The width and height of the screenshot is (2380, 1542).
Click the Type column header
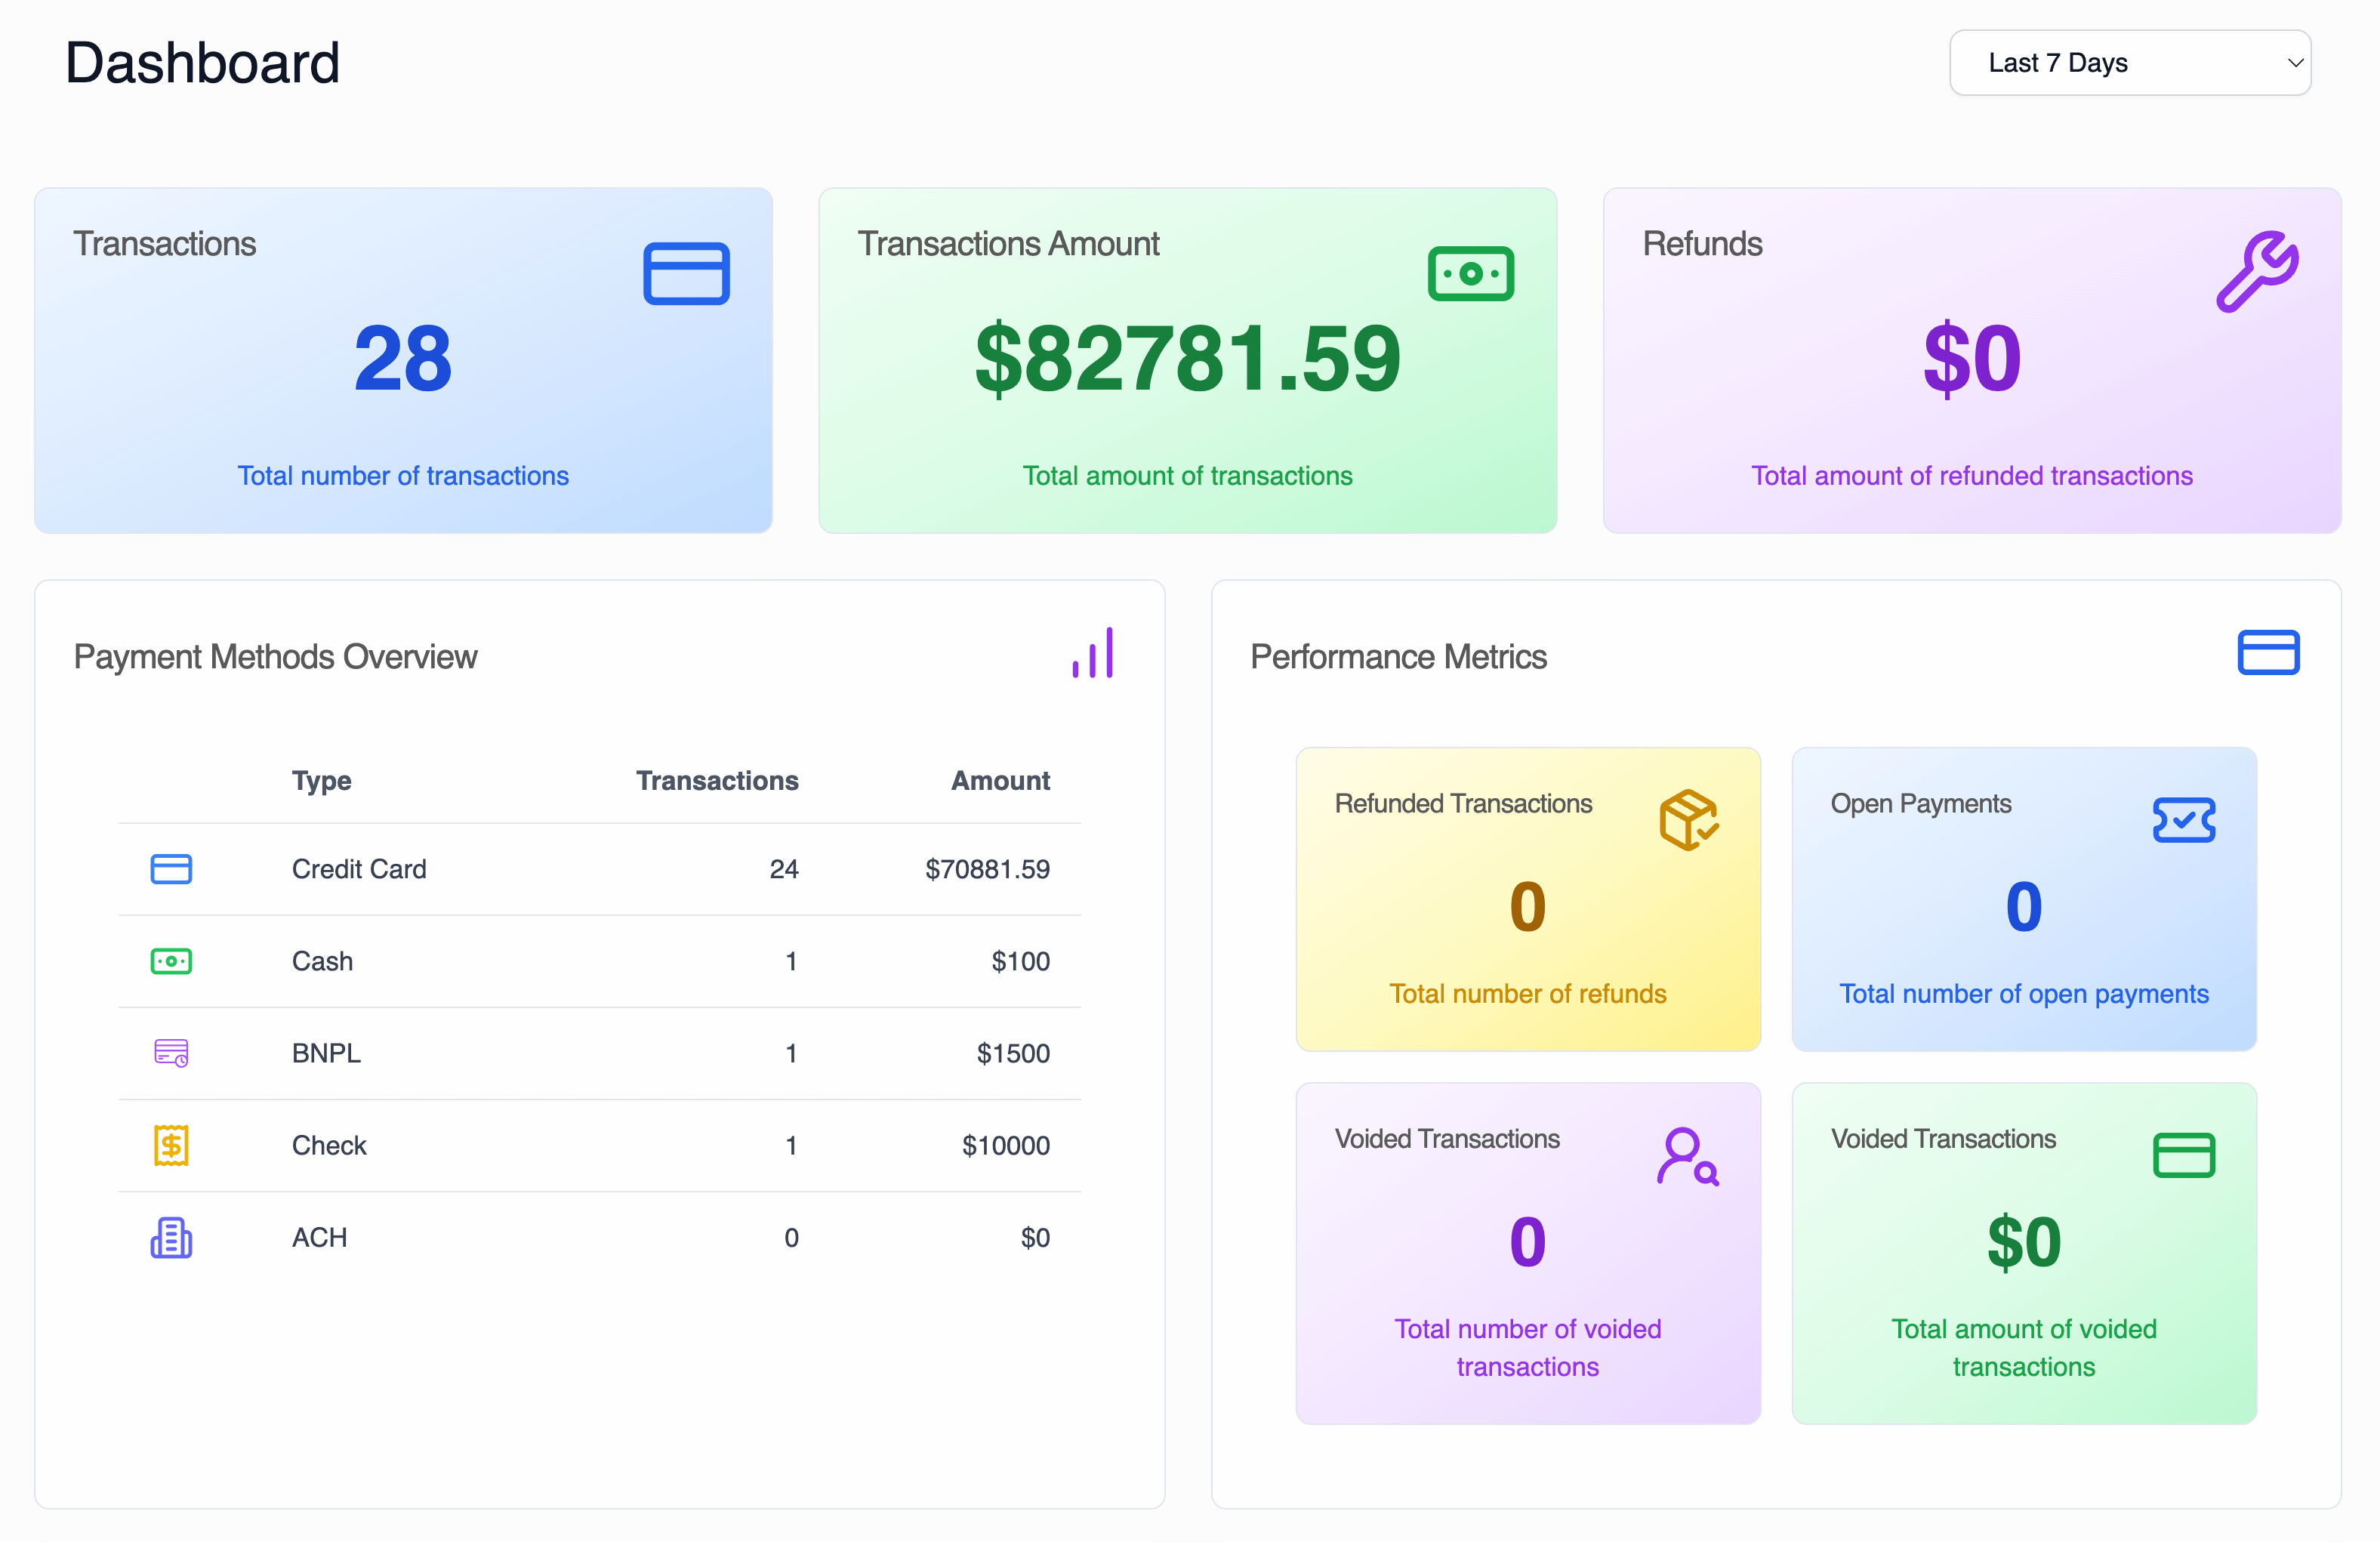pos(321,780)
